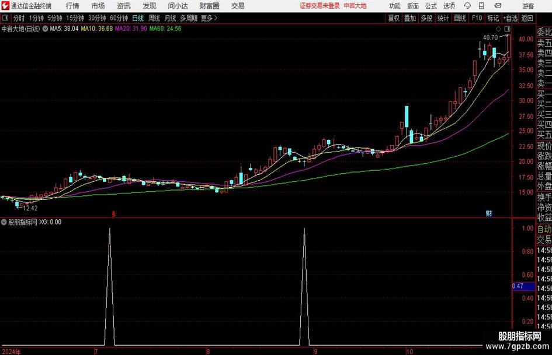Click the blue 财 marker on the chart

tap(489, 213)
